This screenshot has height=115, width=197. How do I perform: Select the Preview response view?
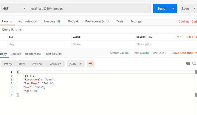(37, 64)
